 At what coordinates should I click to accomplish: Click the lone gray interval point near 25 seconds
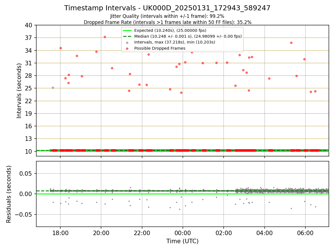53,88
